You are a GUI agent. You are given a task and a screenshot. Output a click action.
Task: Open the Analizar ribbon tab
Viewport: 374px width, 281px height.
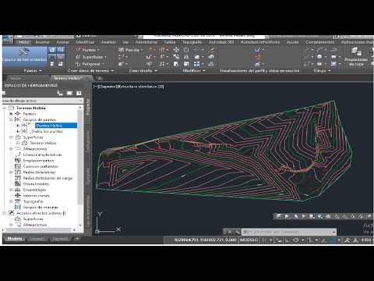point(108,42)
